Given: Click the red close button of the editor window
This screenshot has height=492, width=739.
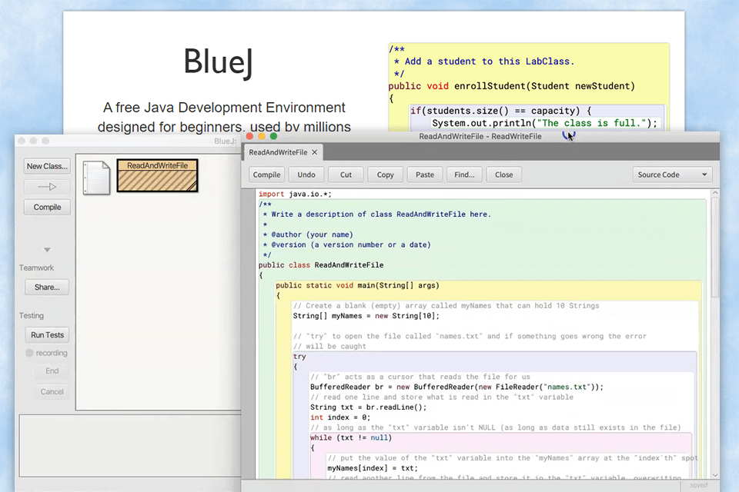Looking at the screenshot, I should [x=249, y=137].
